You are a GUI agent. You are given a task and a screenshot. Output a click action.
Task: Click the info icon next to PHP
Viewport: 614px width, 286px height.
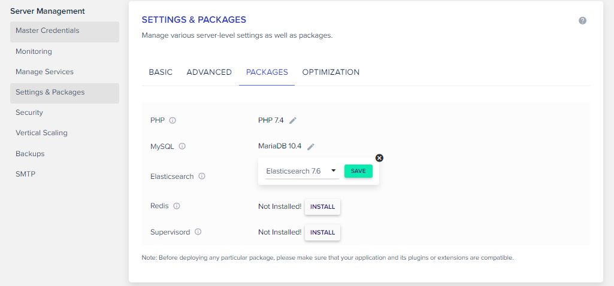173,120
